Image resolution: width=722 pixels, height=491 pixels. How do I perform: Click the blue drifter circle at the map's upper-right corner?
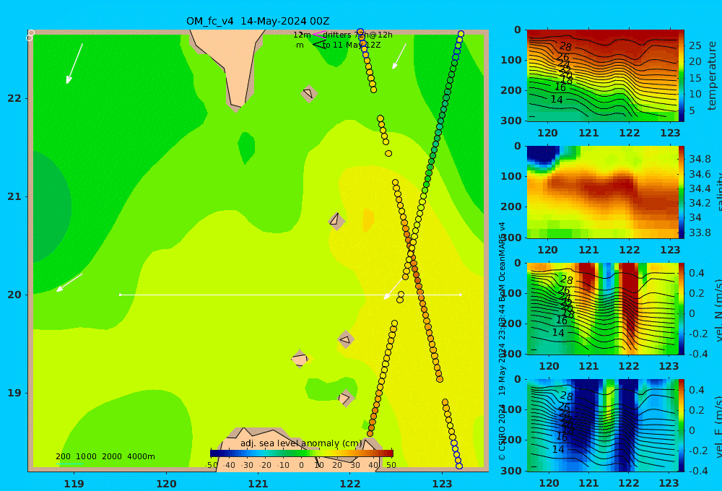[x=461, y=34]
